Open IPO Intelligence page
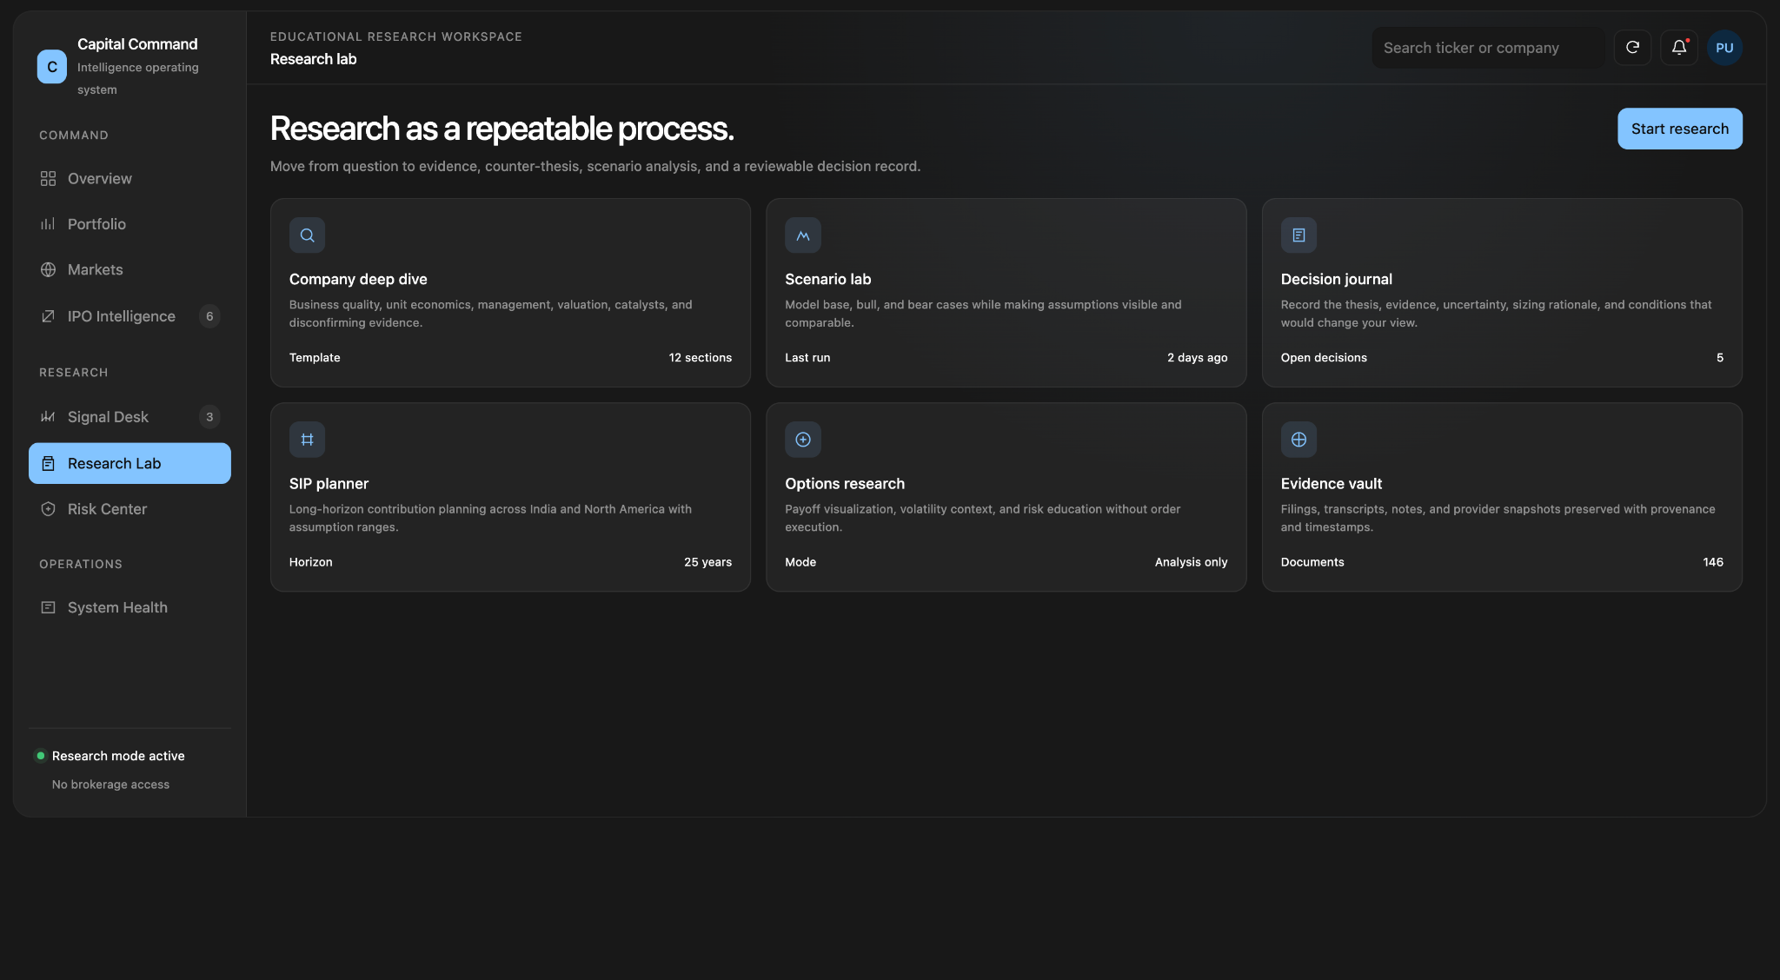 click(130, 316)
